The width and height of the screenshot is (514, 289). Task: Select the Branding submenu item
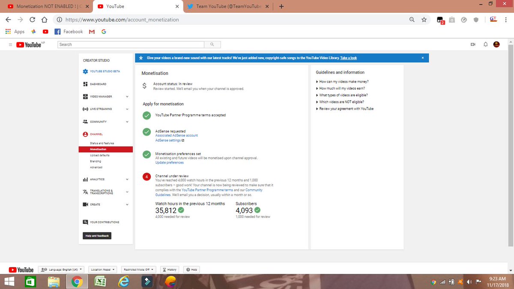pos(96,161)
